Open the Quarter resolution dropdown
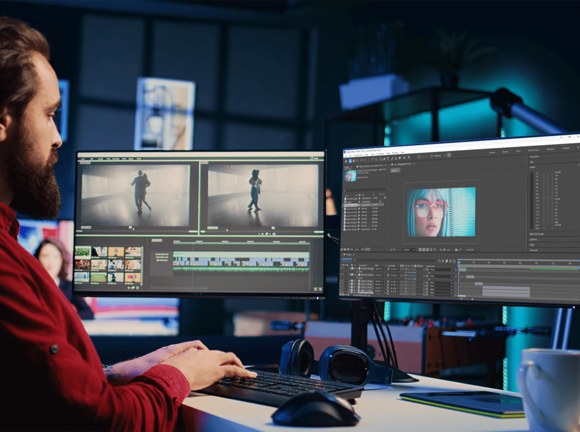This screenshot has width=580, height=432. click(409, 250)
